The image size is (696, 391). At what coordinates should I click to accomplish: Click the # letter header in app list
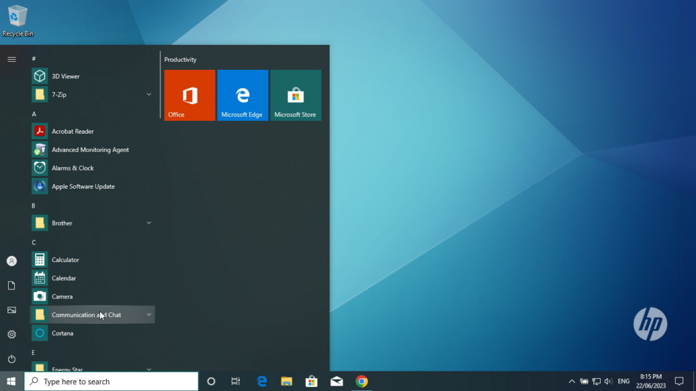coord(34,58)
